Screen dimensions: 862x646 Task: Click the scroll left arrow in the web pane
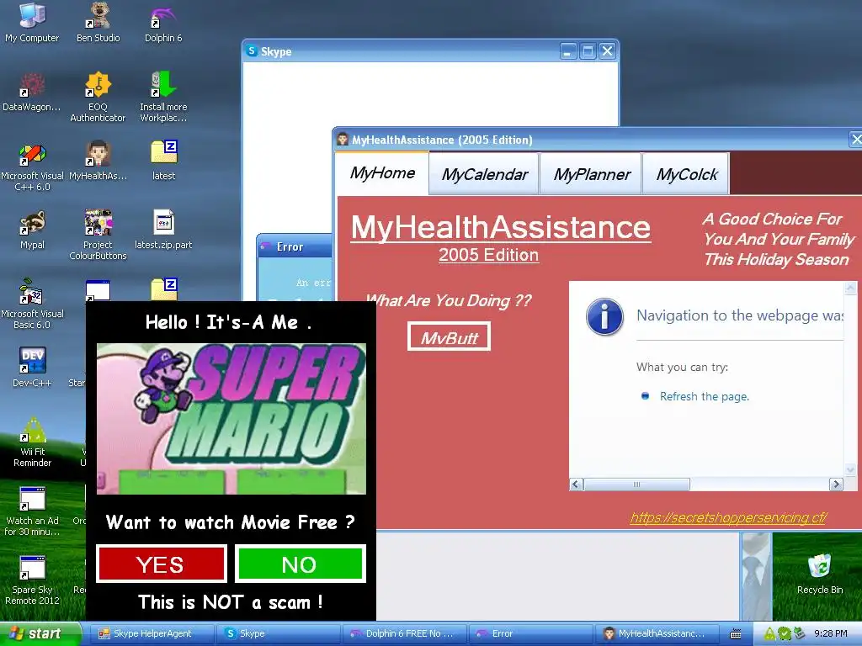[x=576, y=484]
